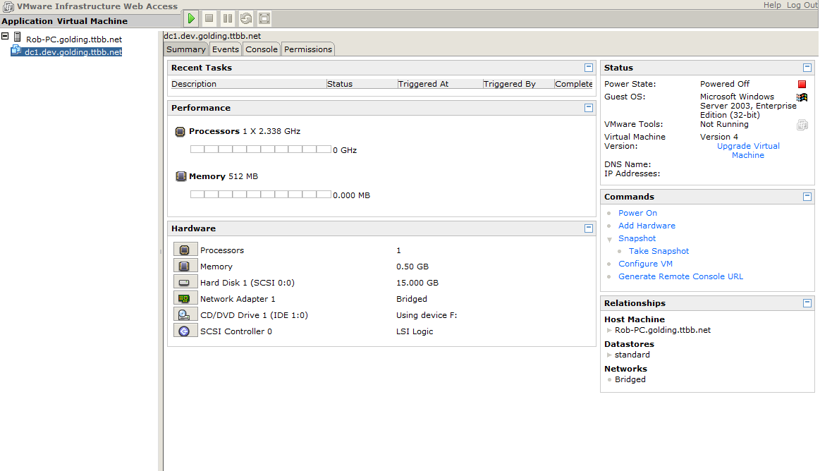Open the Permissions tab
Image resolution: width=820 pixels, height=471 pixels.
[x=308, y=49]
